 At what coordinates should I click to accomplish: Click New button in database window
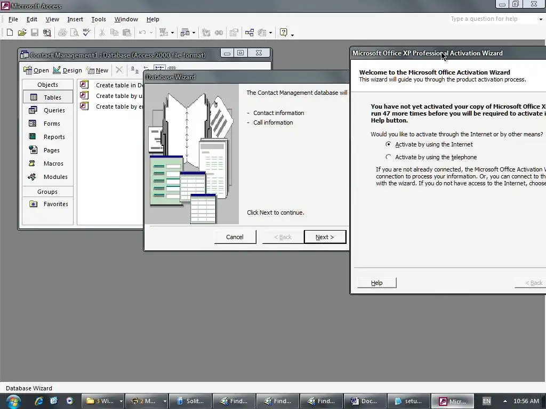[98, 70]
